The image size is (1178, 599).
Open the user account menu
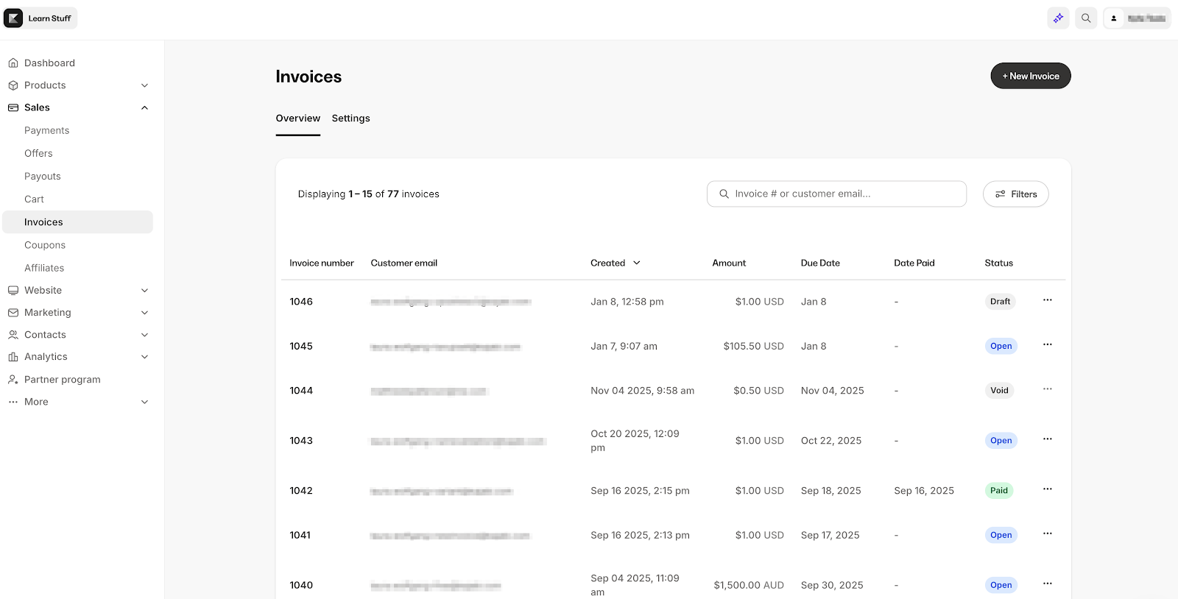(x=1138, y=18)
